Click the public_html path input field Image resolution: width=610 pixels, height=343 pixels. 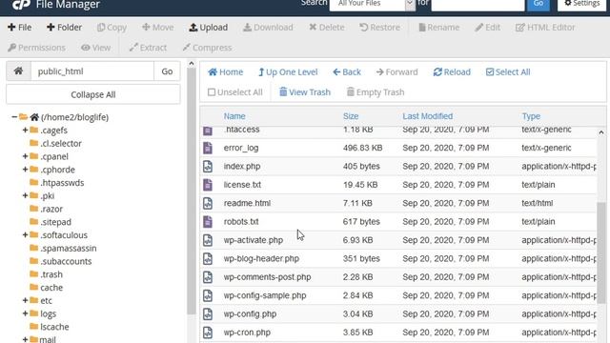coord(92,71)
